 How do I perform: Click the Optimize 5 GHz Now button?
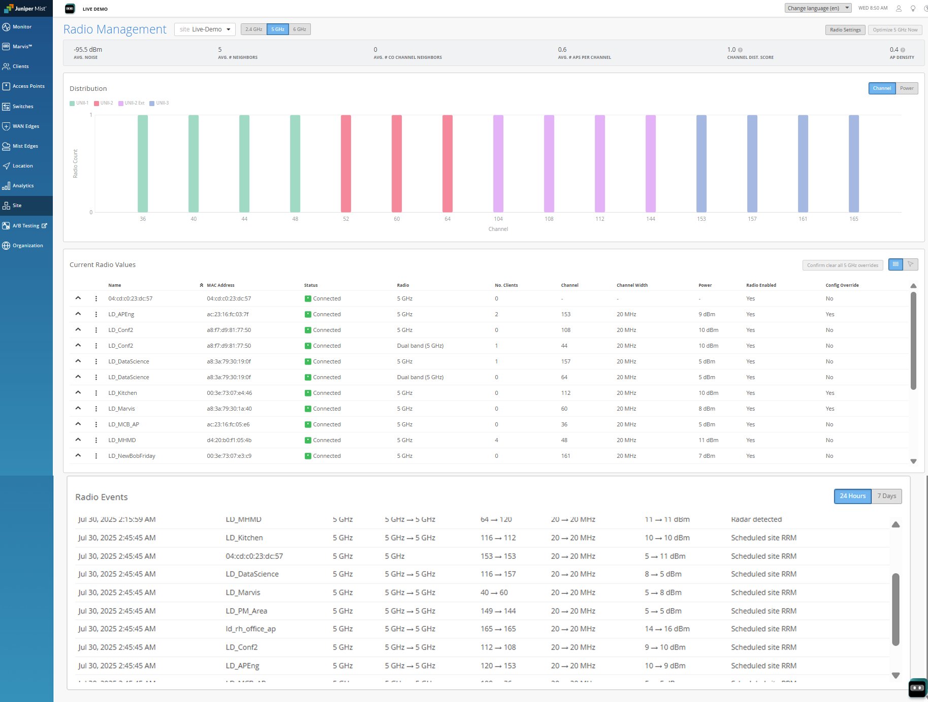(x=894, y=30)
